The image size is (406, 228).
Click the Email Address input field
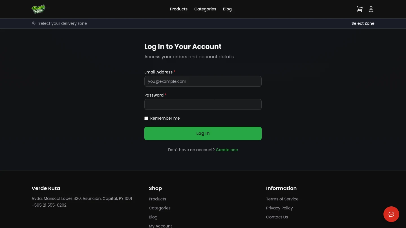tap(203, 81)
